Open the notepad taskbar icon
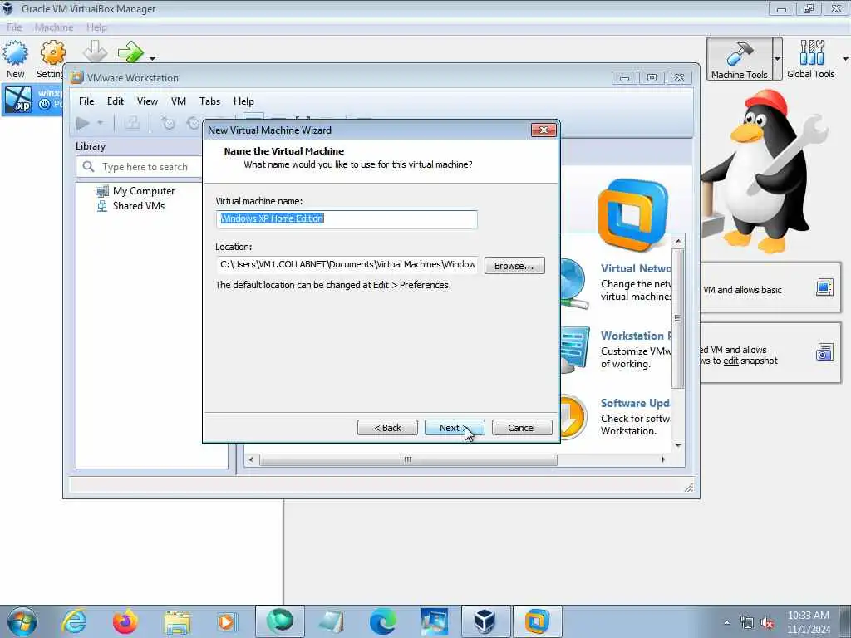Viewport: 851px width, 638px height. [332, 621]
